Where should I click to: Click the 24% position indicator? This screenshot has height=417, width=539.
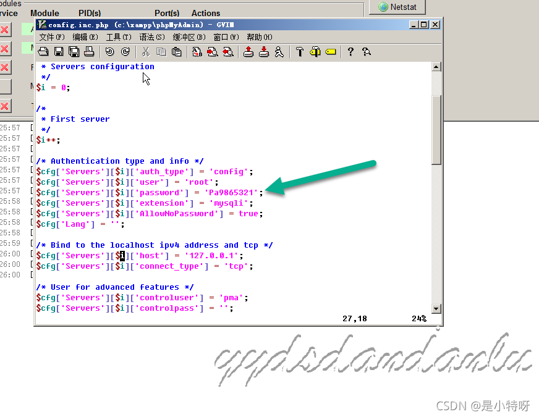(x=419, y=319)
